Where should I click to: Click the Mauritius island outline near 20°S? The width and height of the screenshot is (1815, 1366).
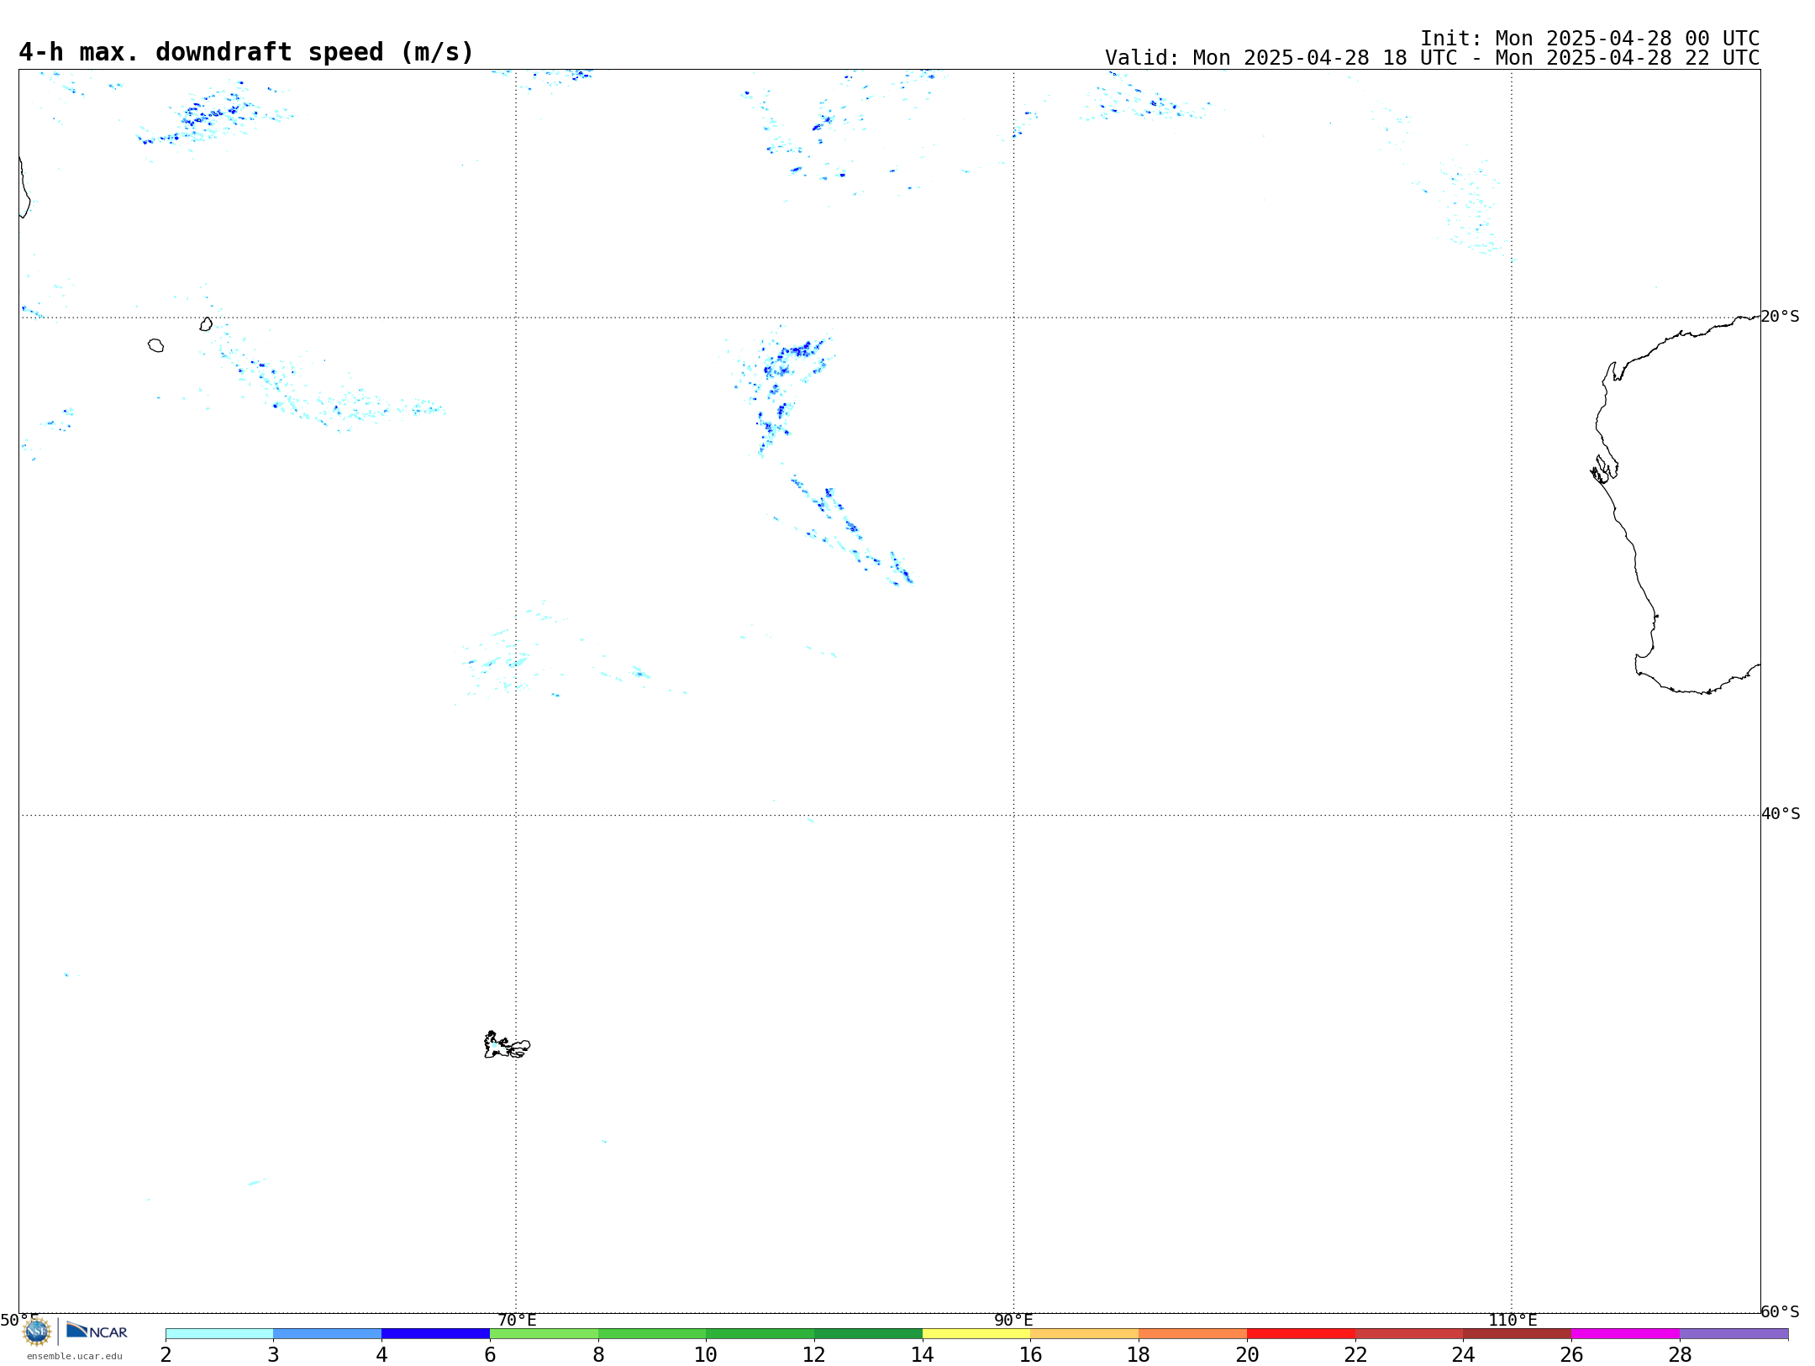coord(206,324)
